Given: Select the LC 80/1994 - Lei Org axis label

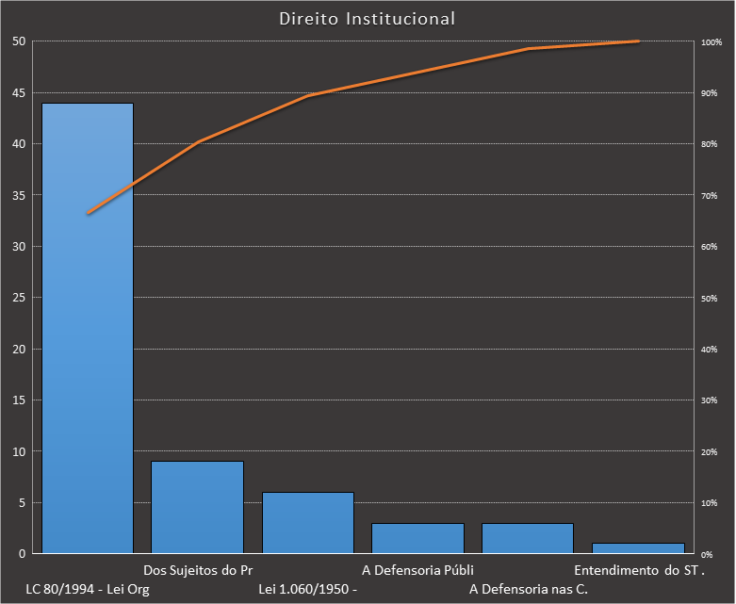Looking at the screenshot, I should point(88,590).
